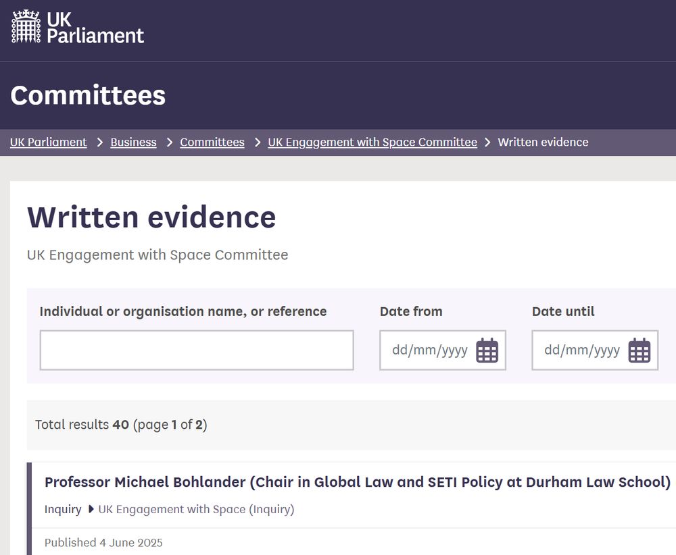Open Professor Michael Bohlander evidence entry
This screenshot has width=676, height=555.
[358, 482]
